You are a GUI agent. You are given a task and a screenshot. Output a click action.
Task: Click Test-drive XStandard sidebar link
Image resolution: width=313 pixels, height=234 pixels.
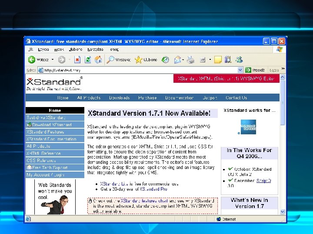tap(55, 117)
